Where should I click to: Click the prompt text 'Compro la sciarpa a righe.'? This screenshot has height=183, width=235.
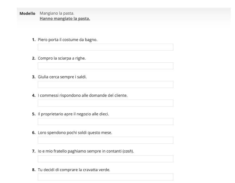pyautogui.click(x=62, y=58)
